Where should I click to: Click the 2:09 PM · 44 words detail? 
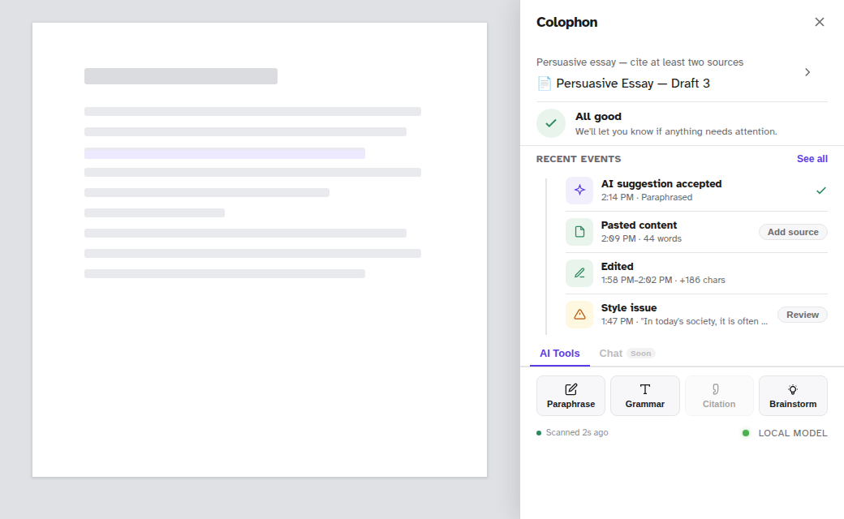click(x=641, y=238)
